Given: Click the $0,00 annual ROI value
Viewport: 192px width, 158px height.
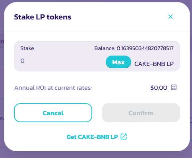Looking at the screenshot, I should click(x=159, y=88).
